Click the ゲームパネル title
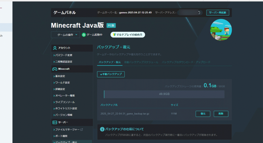263x143 pixels. click(64, 13)
